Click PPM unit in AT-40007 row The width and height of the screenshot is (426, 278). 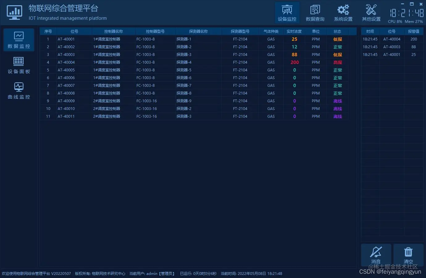click(x=316, y=86)
